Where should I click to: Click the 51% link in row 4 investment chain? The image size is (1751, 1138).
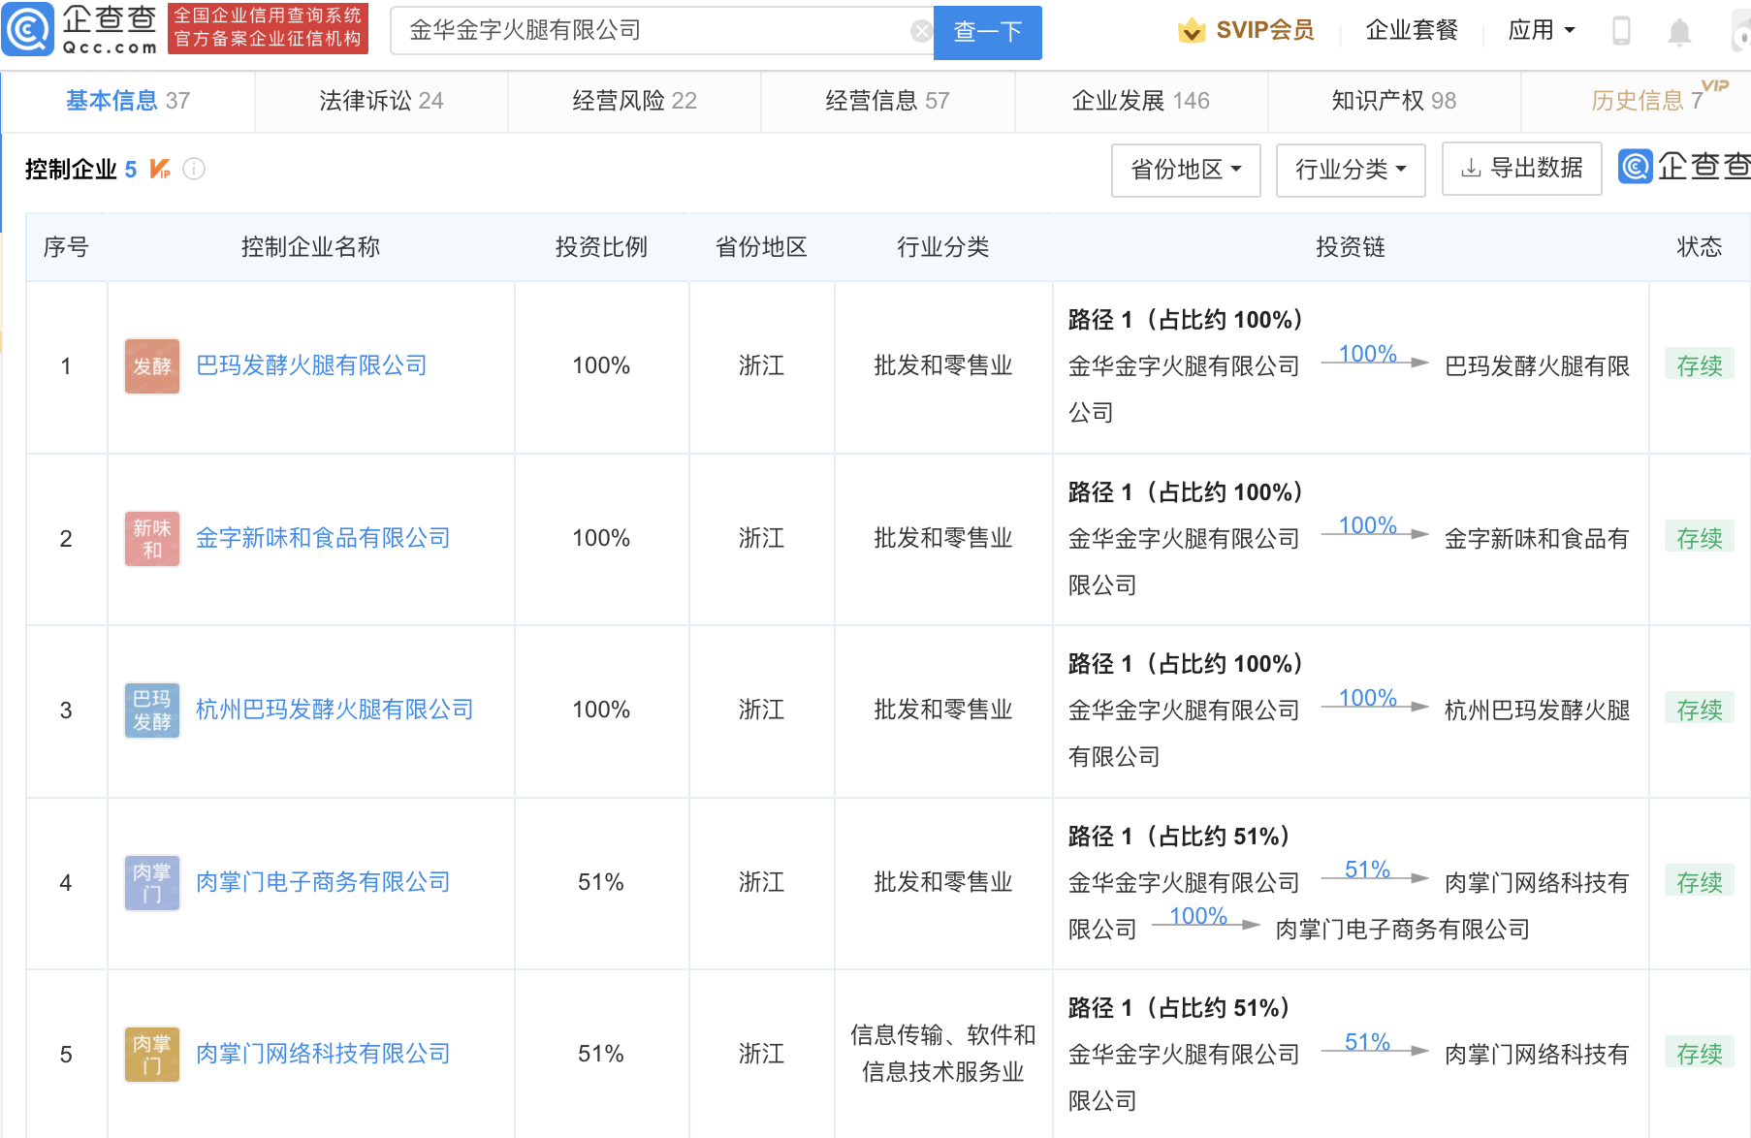[1367, 870]
